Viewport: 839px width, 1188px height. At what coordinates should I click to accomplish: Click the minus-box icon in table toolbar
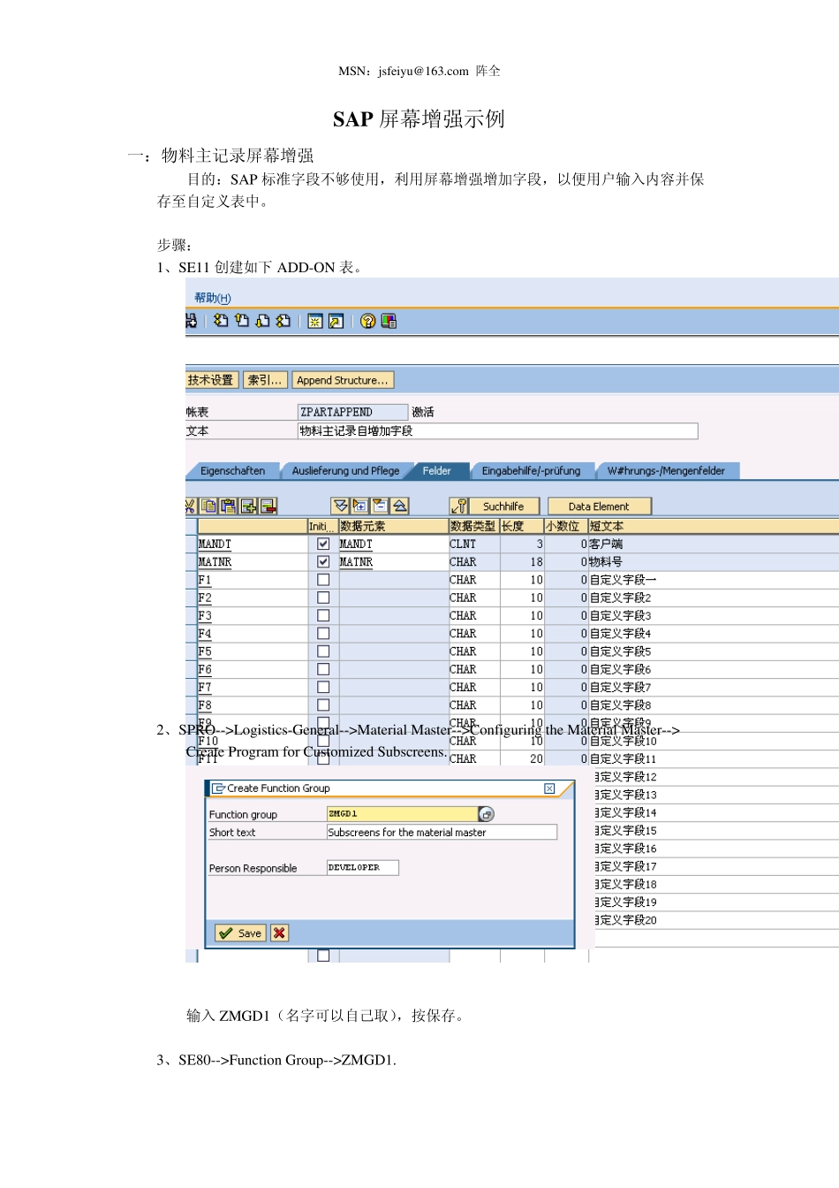[380, 506]
